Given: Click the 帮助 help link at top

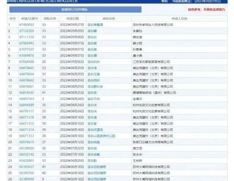Looking at the screenshot, I should pyautogui.click(x=164, y=1).
